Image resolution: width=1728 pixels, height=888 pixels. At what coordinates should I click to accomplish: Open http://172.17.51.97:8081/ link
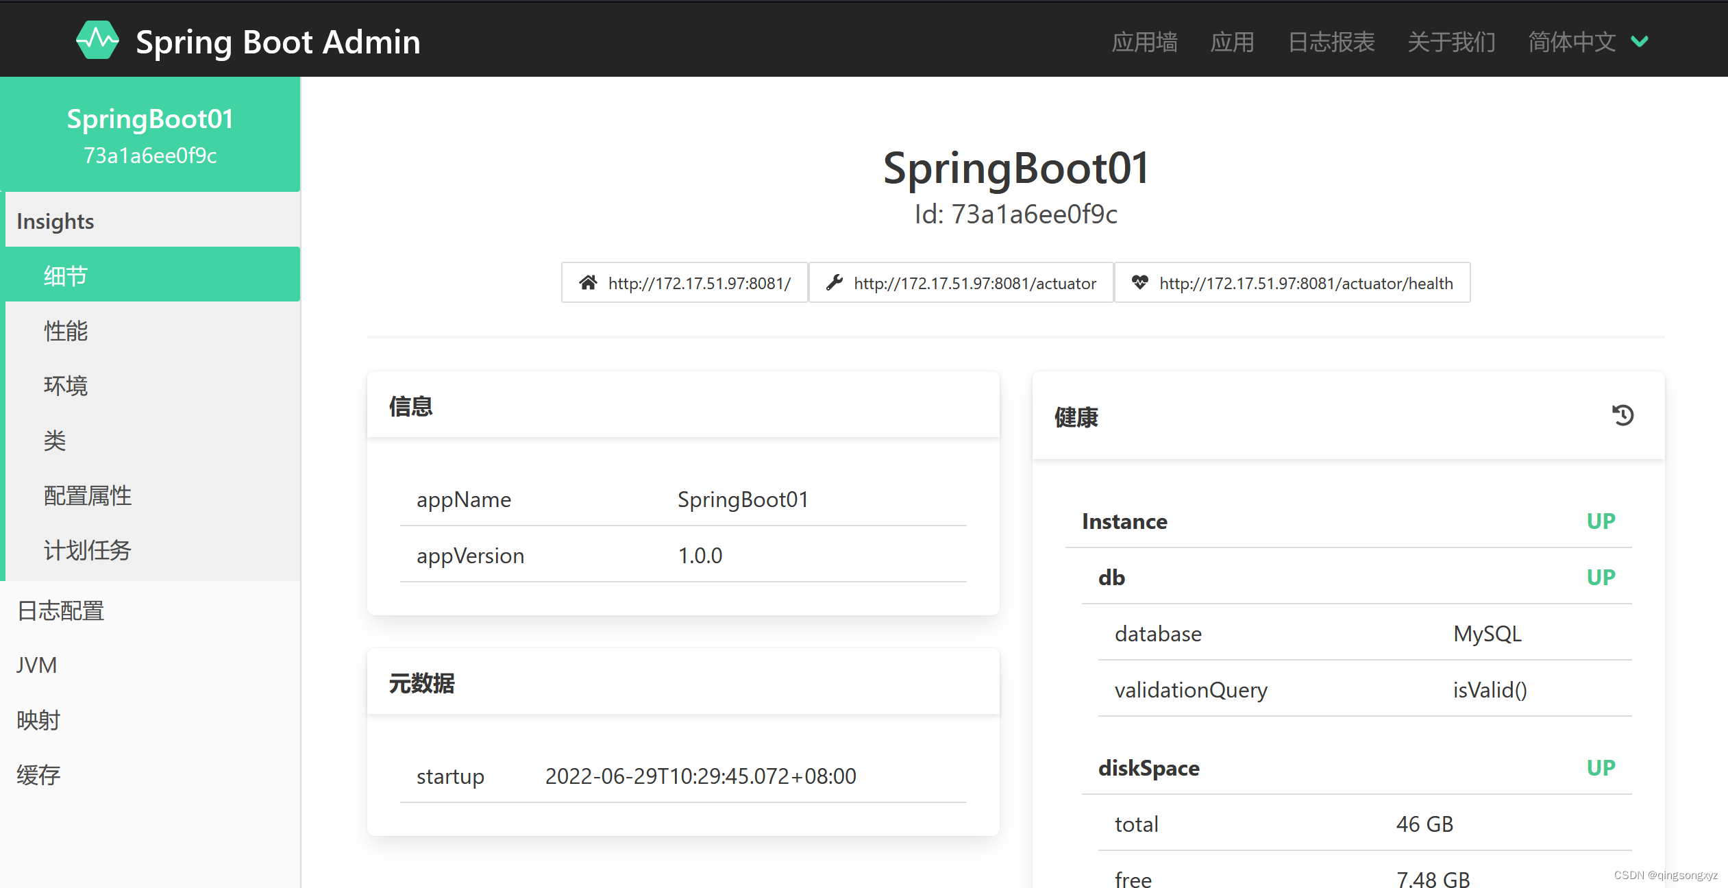[684, 282]
